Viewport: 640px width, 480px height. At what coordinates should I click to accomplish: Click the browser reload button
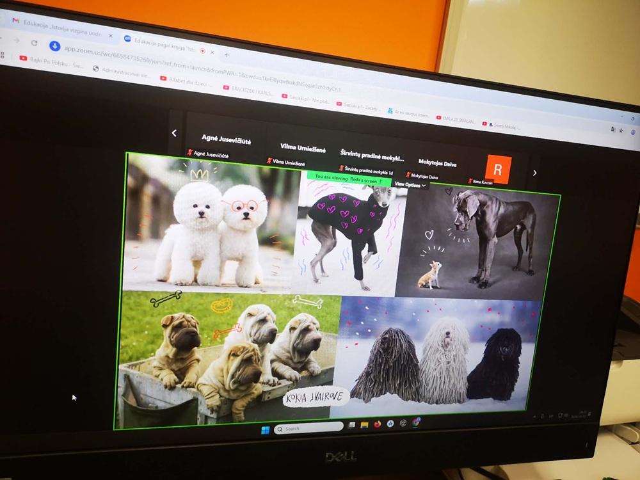click(x=34, y=44)
